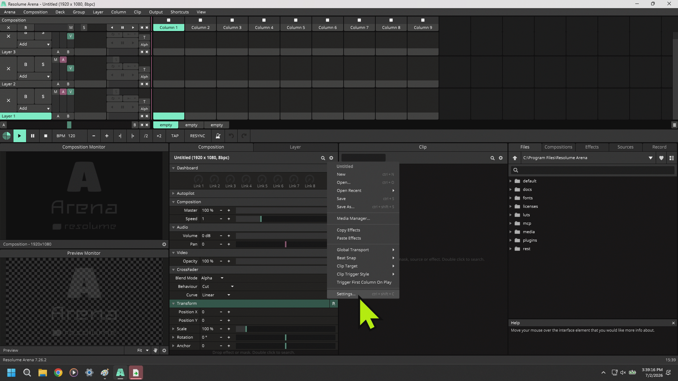This screenshot has height=381, width=678.
Task: Double the BPM with the ×2 button
Action: point(159,136)
